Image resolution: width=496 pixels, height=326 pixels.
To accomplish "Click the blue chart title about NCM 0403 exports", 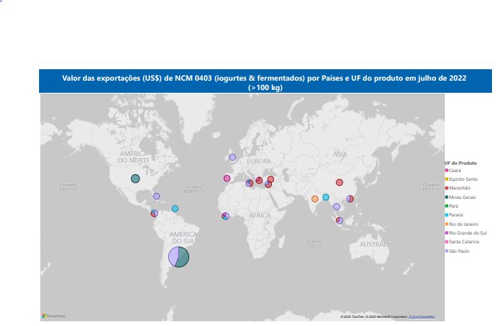I will [x=265, y=81].
